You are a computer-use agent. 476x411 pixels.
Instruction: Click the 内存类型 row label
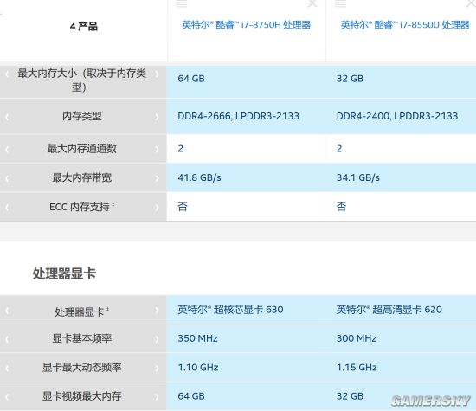point(81,116)
